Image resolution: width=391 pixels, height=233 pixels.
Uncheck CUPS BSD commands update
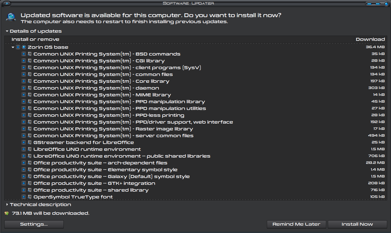pyautogui.click(x=24, y=54)
